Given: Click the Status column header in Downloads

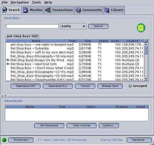Looking at the screenshot, I should tap(91, 107).
